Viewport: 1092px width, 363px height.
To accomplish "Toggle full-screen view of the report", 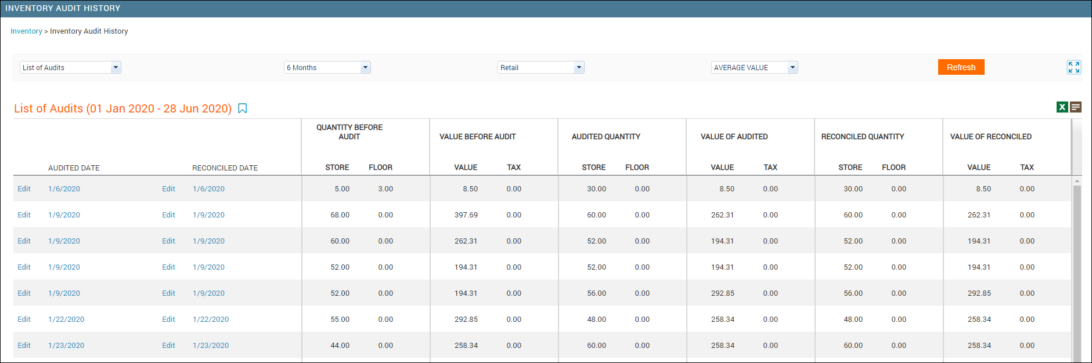I will point(1073,67).
